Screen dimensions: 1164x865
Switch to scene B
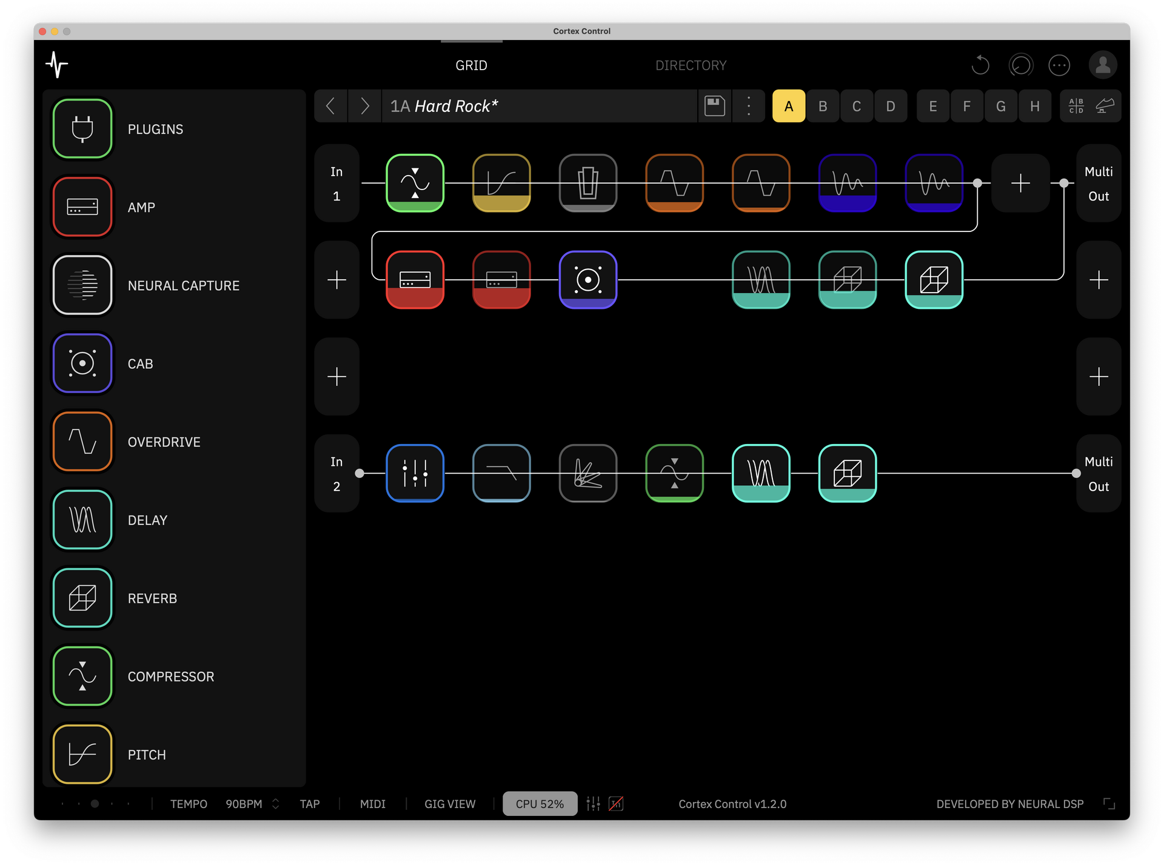823,106
